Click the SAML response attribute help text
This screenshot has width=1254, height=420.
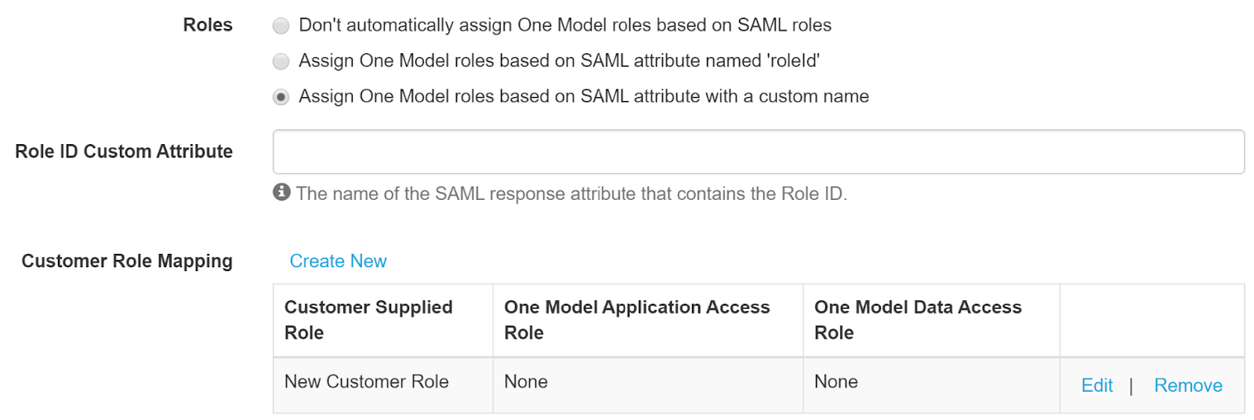tap(571, 194)
